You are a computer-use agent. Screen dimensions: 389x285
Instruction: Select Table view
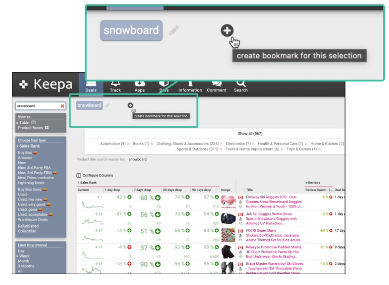(x=26, y=123)
